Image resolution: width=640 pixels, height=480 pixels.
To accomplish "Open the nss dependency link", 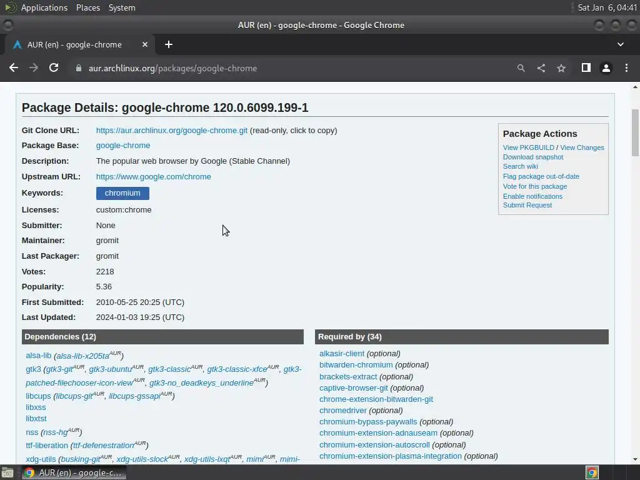I will (32, 432).
